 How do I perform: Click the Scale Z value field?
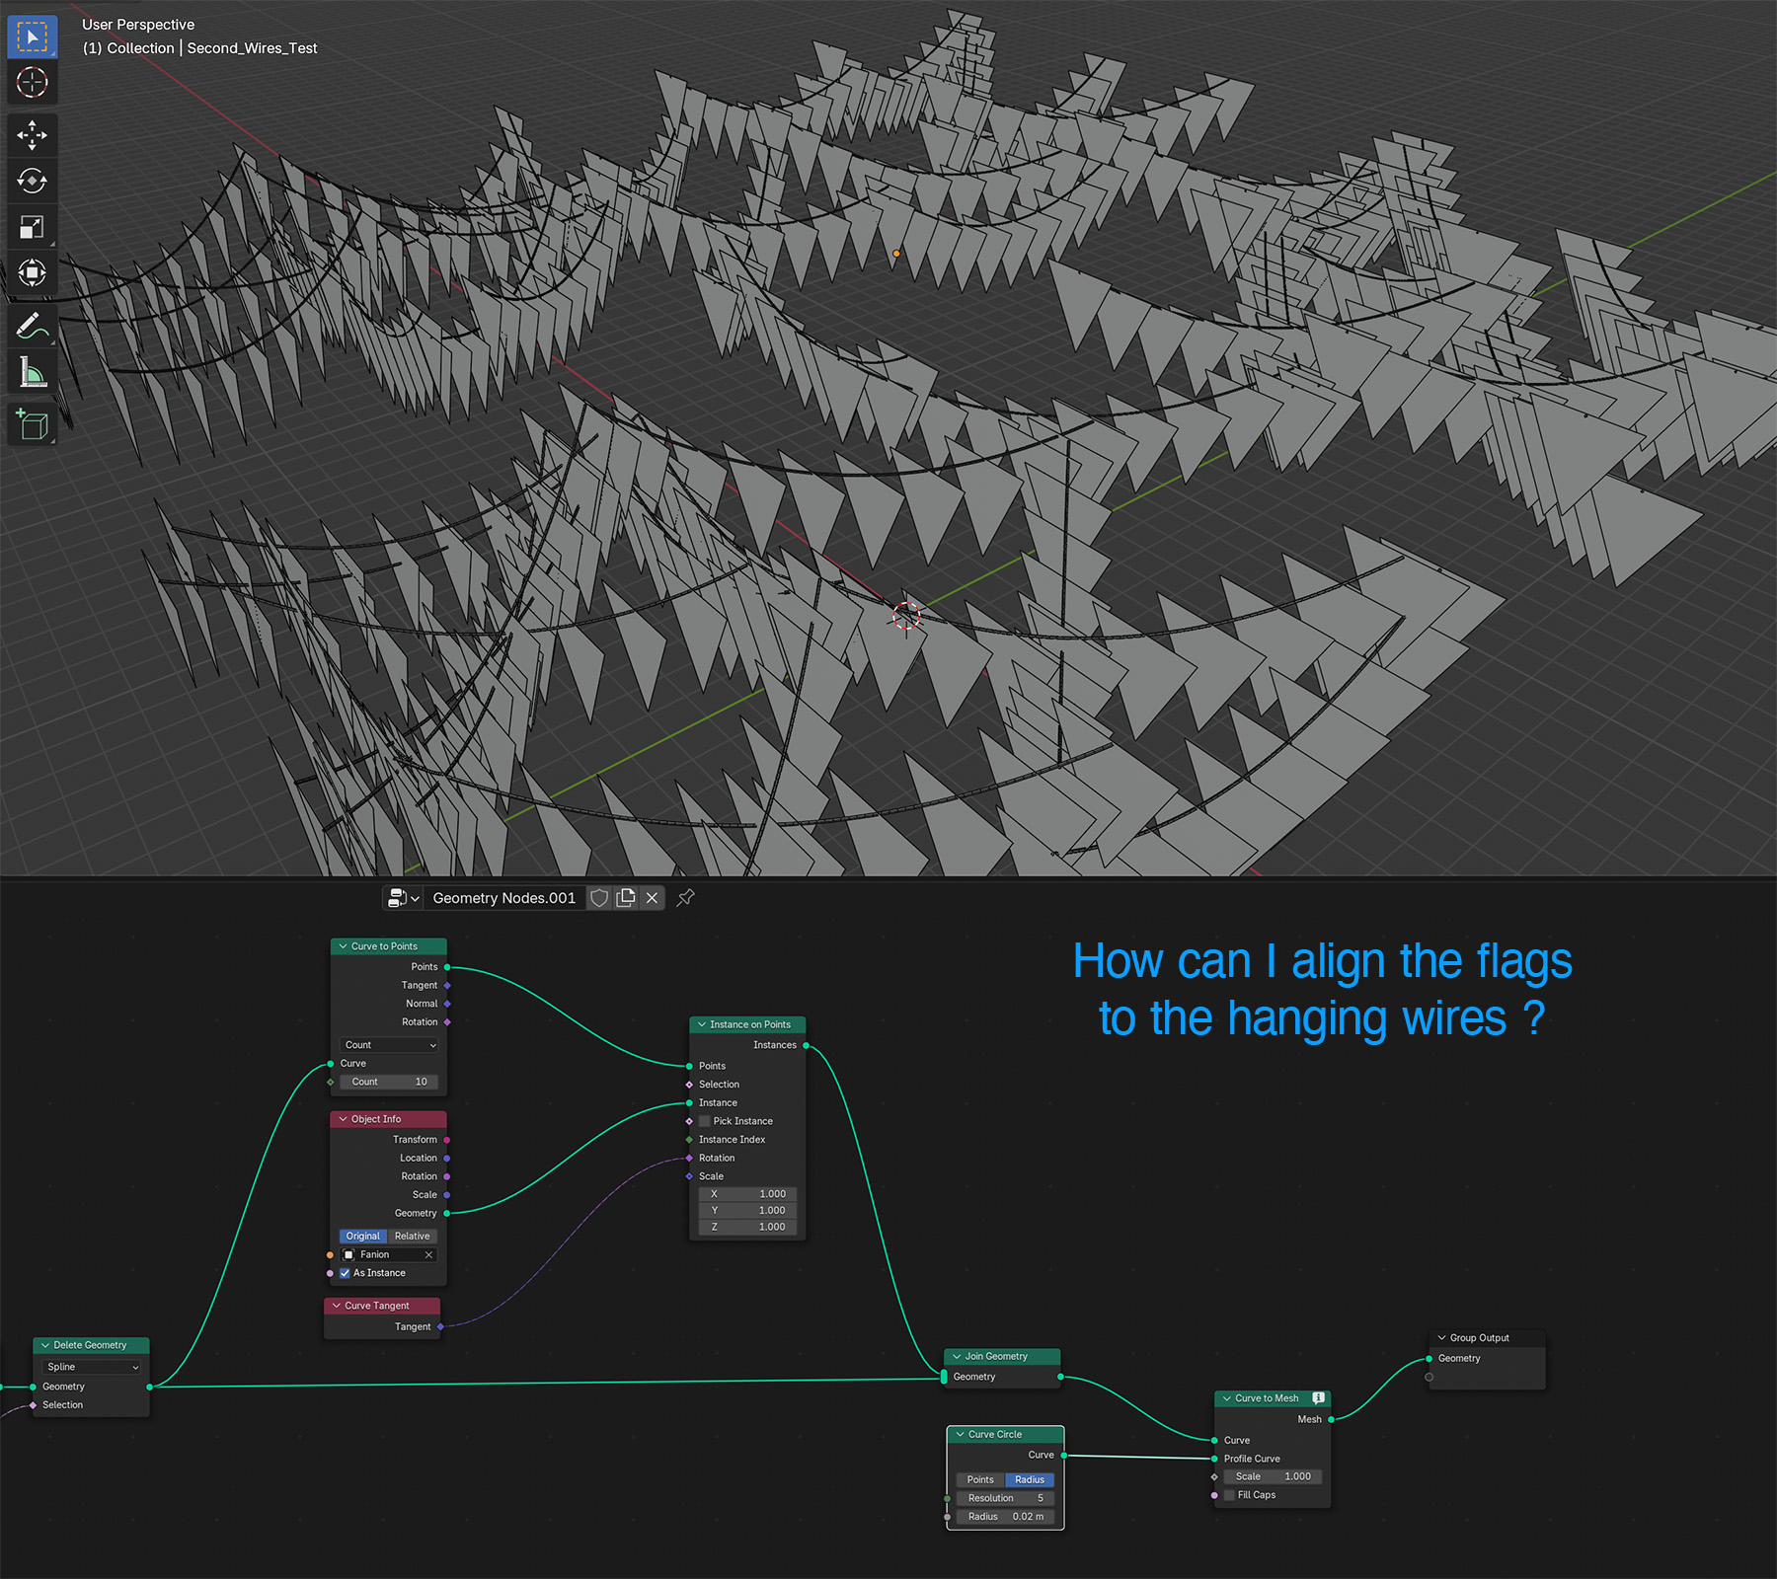[747, 1228]
